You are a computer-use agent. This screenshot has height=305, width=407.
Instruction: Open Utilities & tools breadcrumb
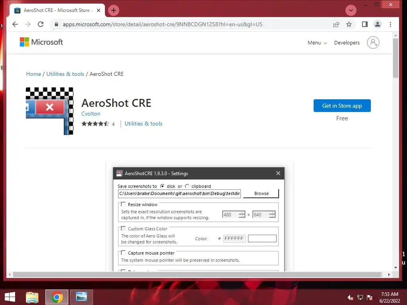(65, 74)
